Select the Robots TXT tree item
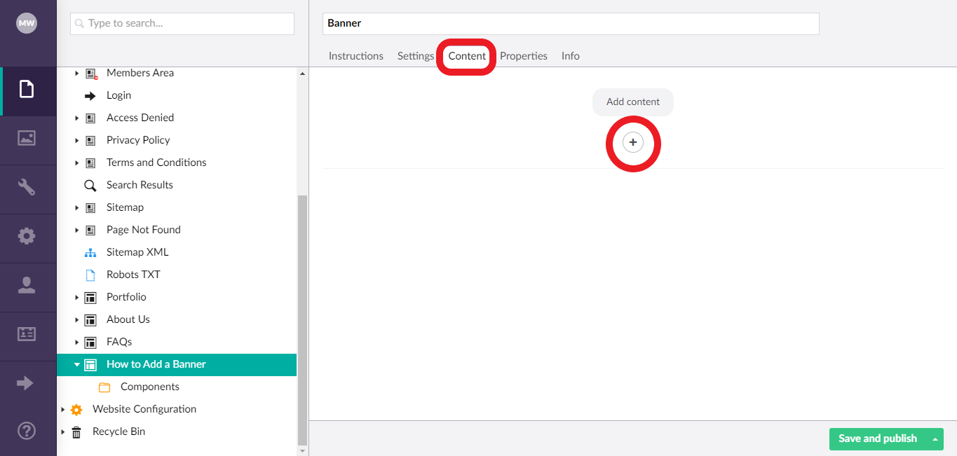Image resolution: width=957 pixels, height=456 pixels. (133, 275)
